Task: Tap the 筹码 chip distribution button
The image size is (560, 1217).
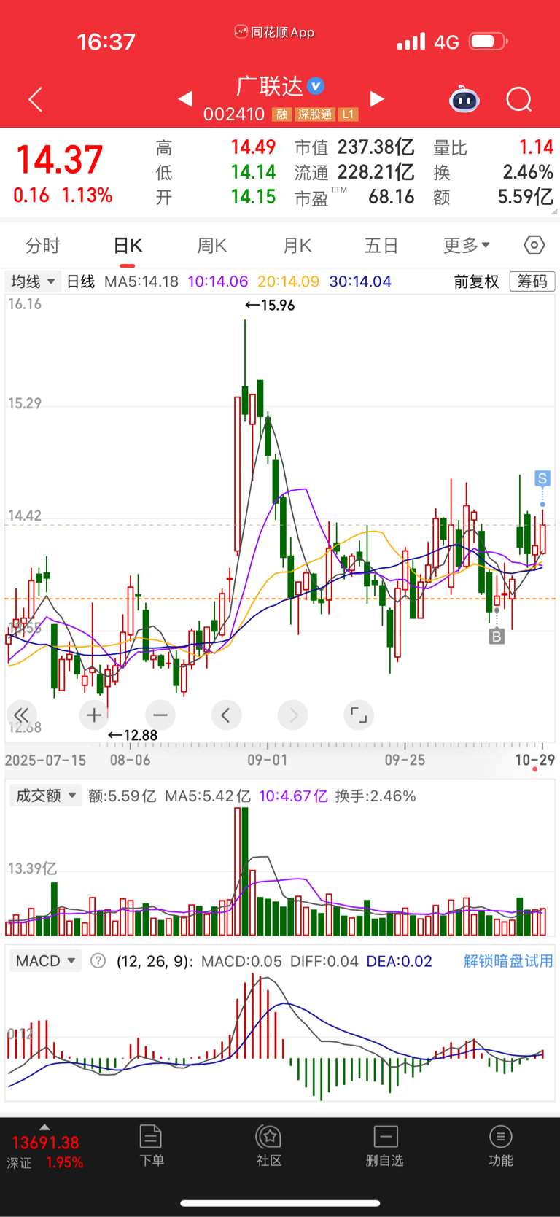Action: click(532, 281)
